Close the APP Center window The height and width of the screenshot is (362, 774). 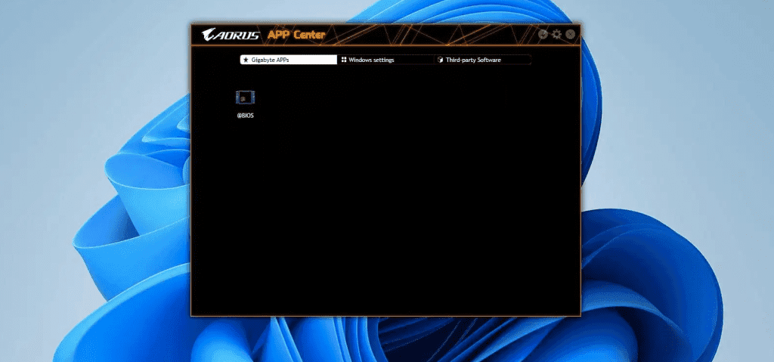pyautogui.click(x=570, y=34)
